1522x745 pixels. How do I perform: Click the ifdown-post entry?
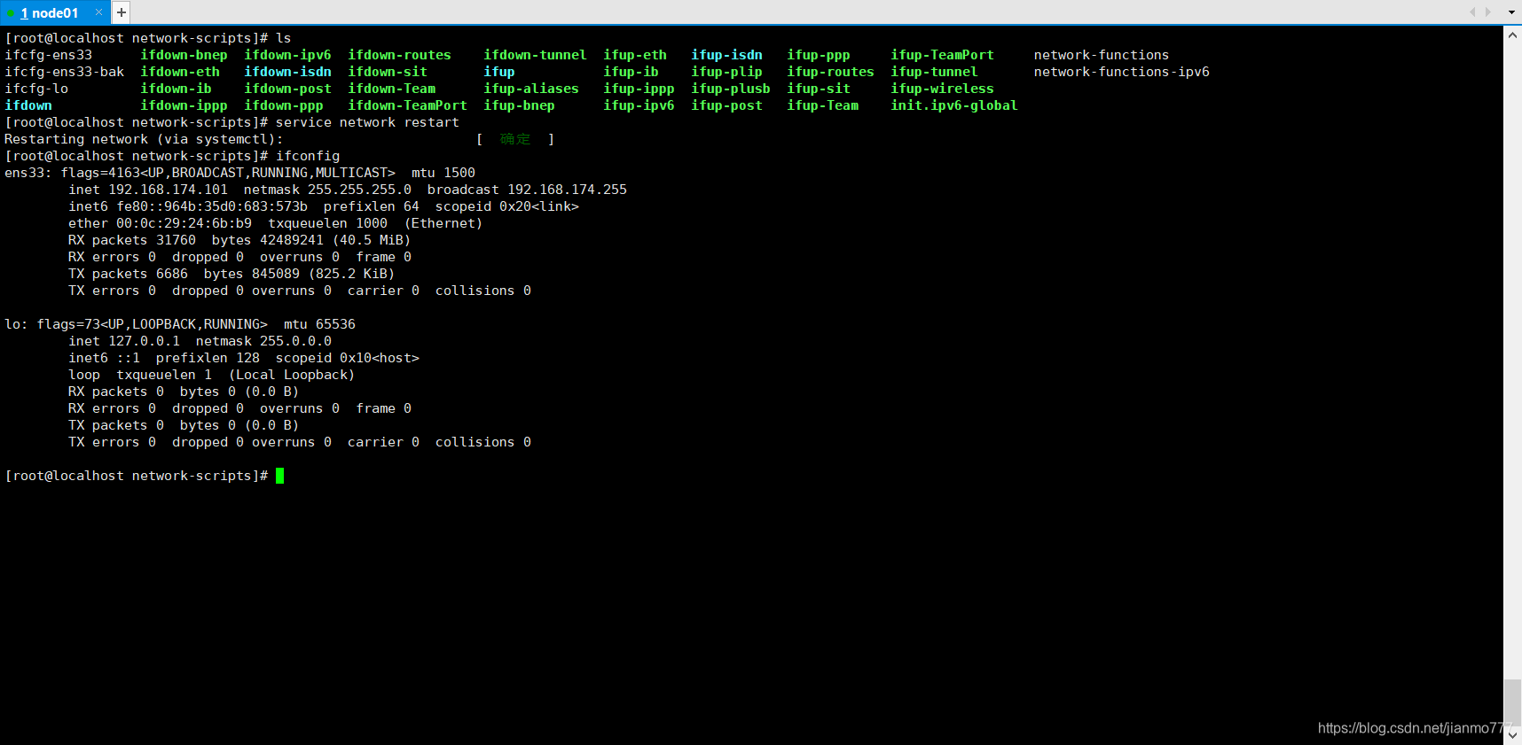coord(287,89)
